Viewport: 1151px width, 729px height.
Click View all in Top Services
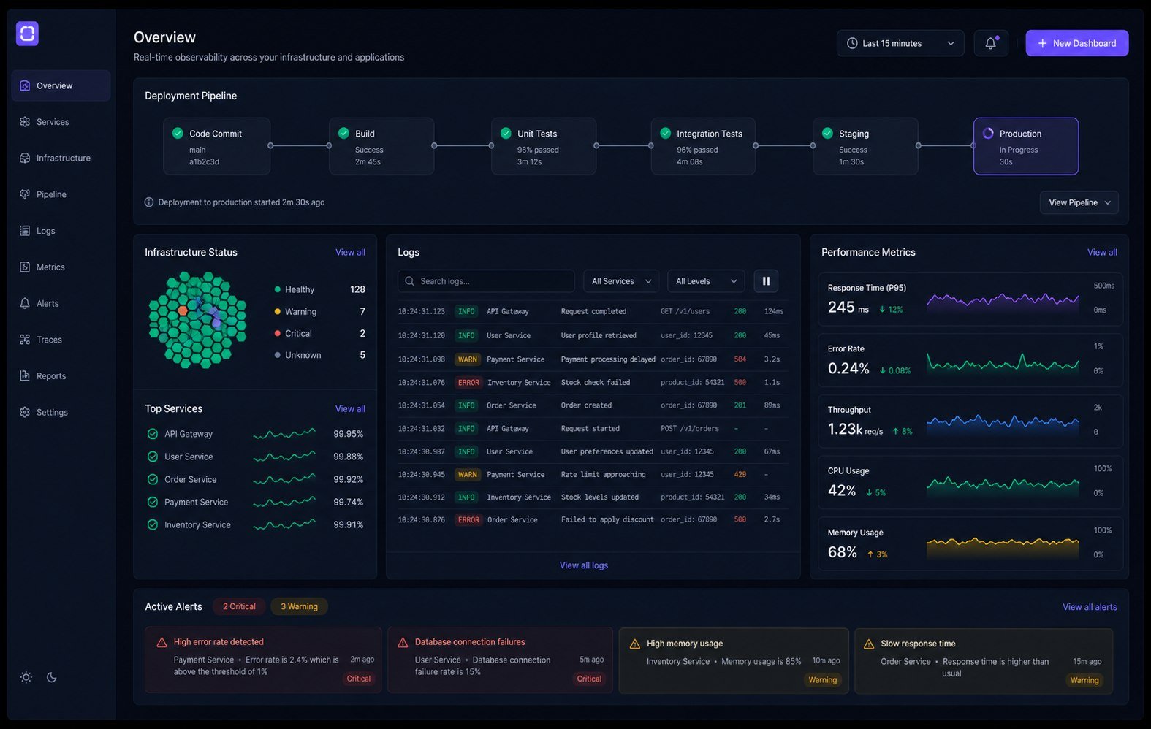350,408
